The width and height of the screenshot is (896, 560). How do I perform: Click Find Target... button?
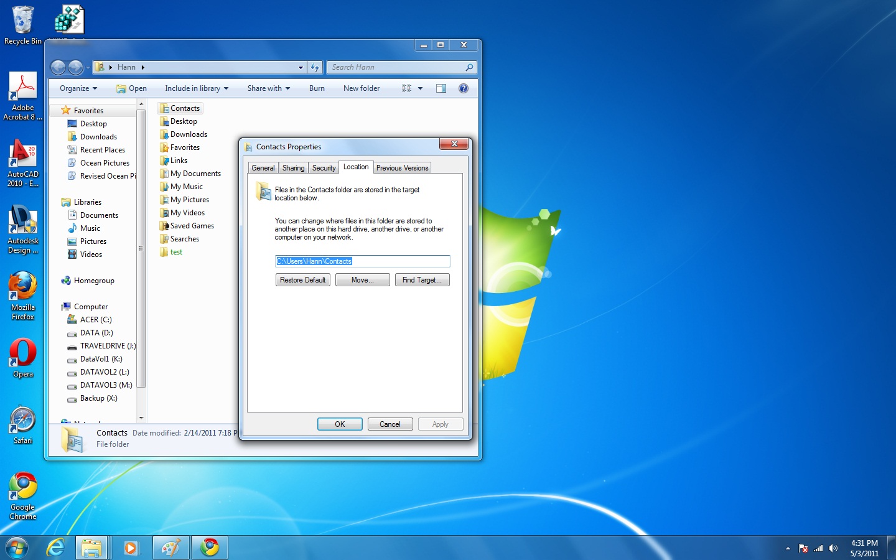click(x=422, y=280)
